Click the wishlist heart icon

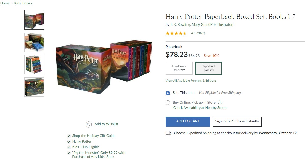click(89, 124)
